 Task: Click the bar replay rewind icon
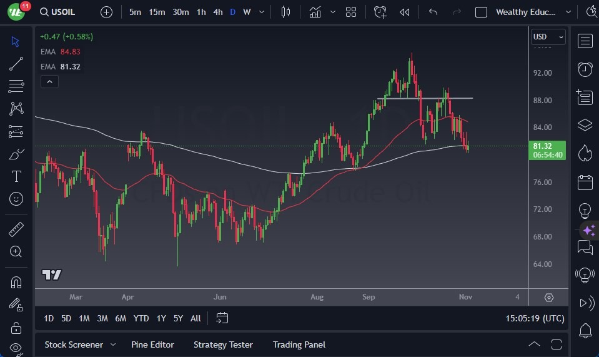pos(405,12)
